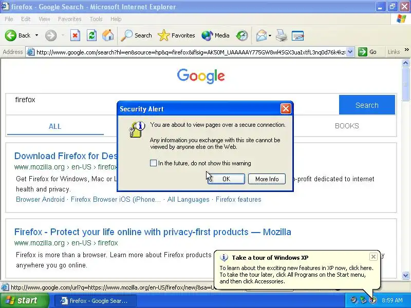Click the firefox - Google Search taskbar button
The width and height of the screenshot is (411, 308).
pos(96,301)
